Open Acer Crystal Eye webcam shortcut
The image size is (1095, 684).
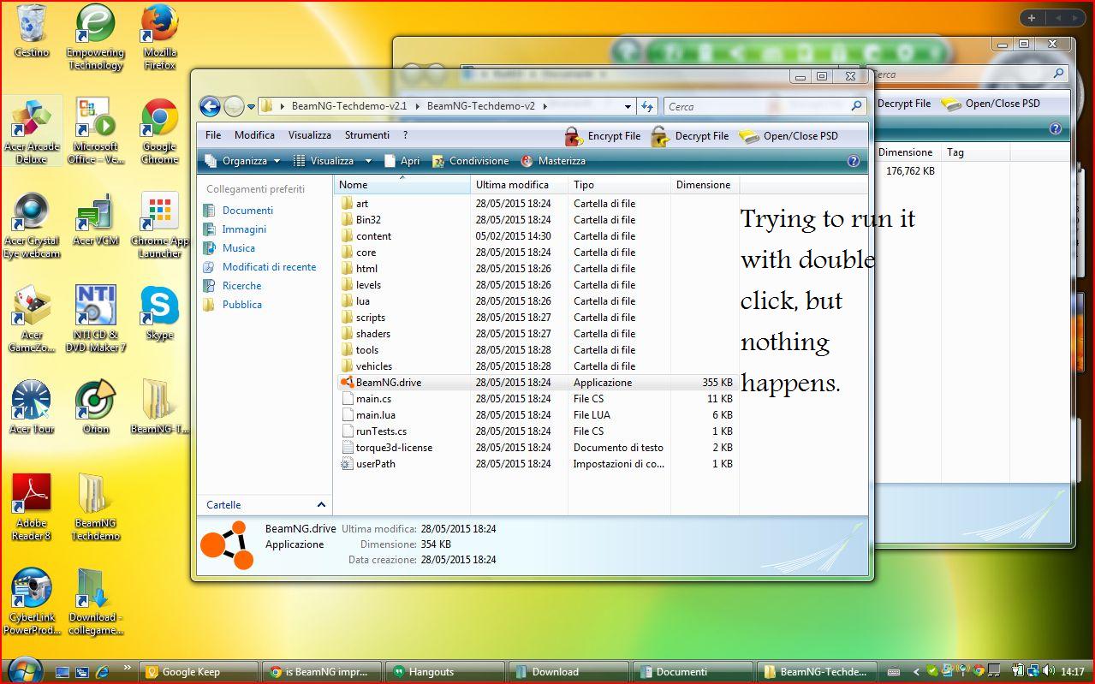(x=32, y=226)
